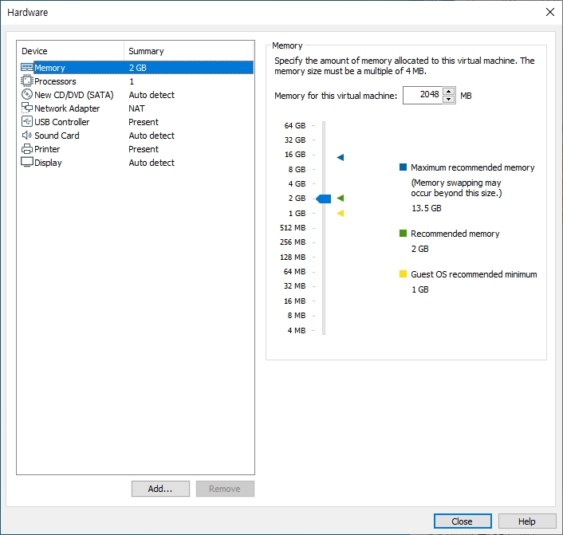Click the memory size input field
The width and height of the screenshot is (563, 535).
(423, 95)
